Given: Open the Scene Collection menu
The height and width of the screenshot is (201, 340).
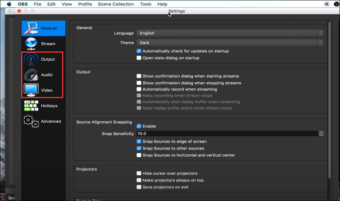Looking at the screenshot, I should pyautogui.click(x=116, y=4).
